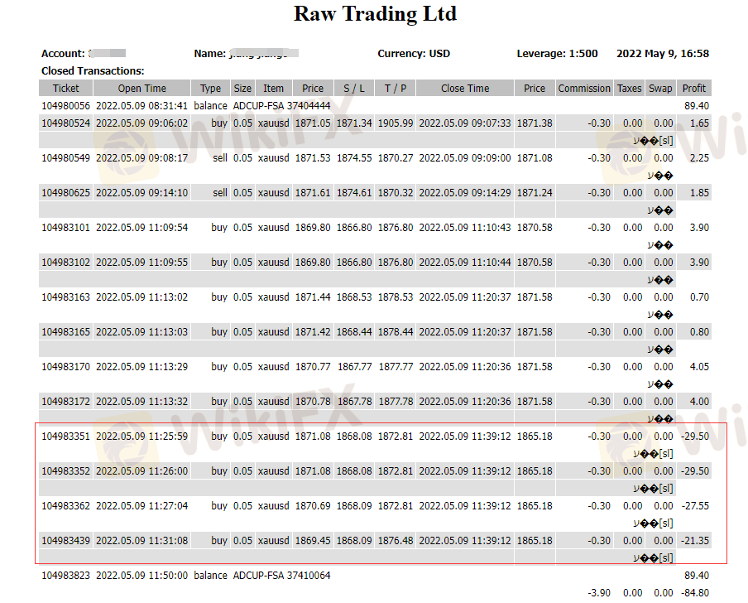Click open time 2022.05.09 09:08:17

[142, 158]
